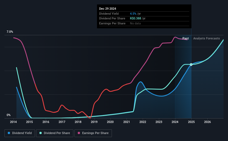
Task: Click the 2017 x-axis label
Action: click(62, 122)
